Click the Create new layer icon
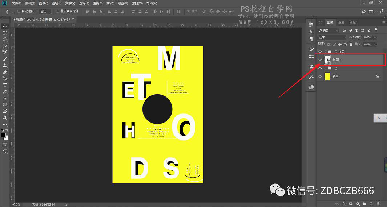This screenshot has width=387, height=207. pos(371,203)
